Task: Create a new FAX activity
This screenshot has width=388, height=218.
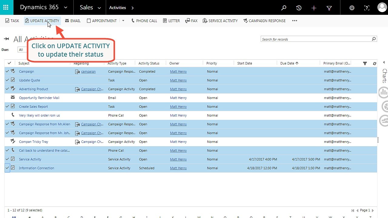Action: [191, 21]
